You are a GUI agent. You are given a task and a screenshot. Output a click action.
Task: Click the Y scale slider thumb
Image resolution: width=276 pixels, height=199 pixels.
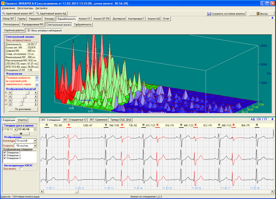[25, 97]
